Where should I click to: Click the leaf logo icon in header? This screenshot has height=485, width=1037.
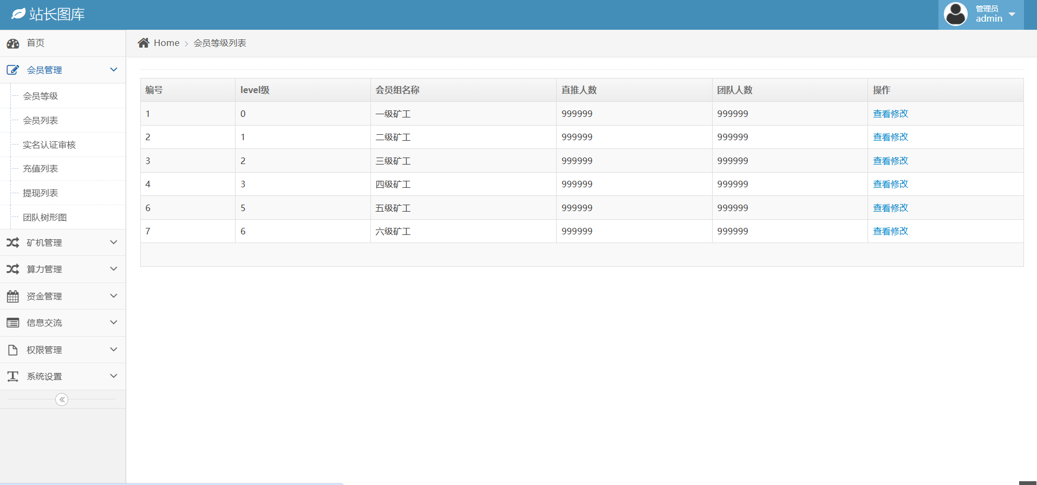click(18, 14)
